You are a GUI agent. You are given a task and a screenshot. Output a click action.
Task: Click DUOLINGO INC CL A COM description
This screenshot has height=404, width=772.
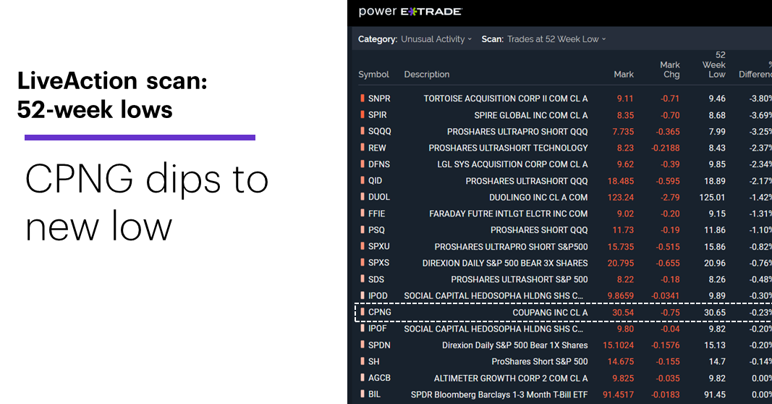[538, 197]
